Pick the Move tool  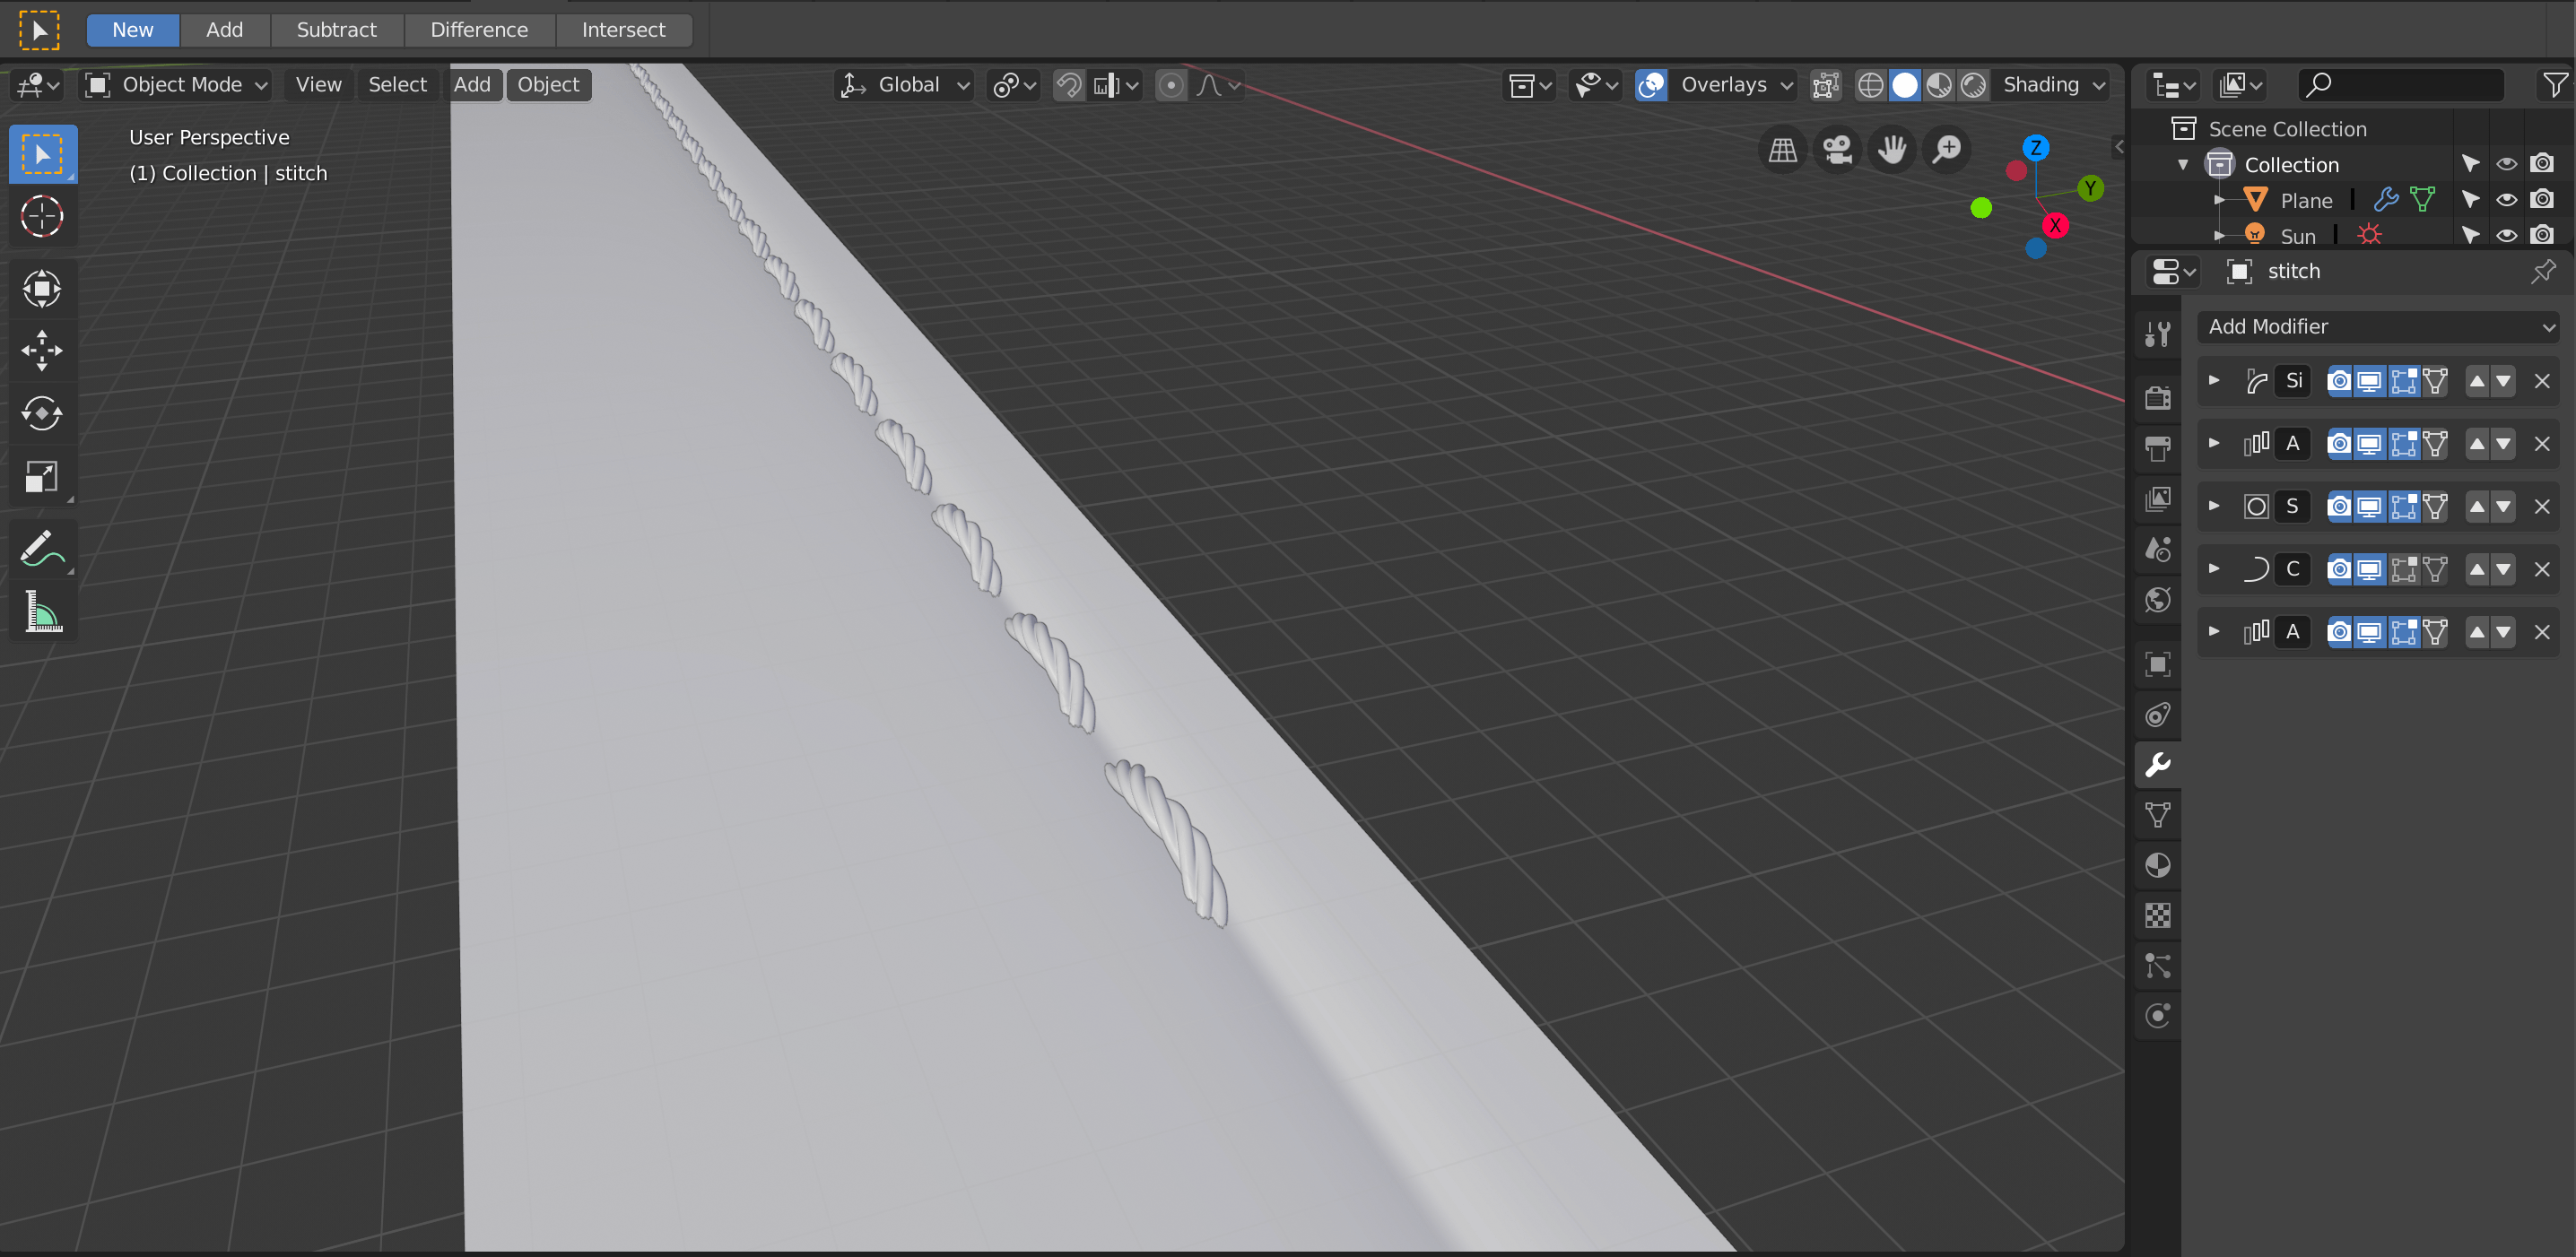[42, 351]
